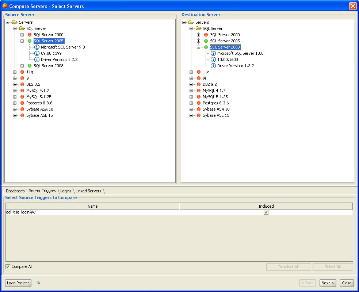The image size is (359, 292).
Task: Click the green status dot of destination SQL Server 2008
Action: coord(206,47)
